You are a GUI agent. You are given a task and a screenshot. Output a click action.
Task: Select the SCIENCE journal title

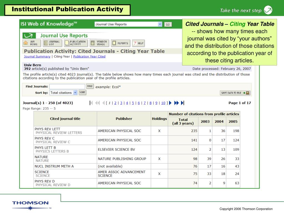pyautogui.click(x=42, y=172)
